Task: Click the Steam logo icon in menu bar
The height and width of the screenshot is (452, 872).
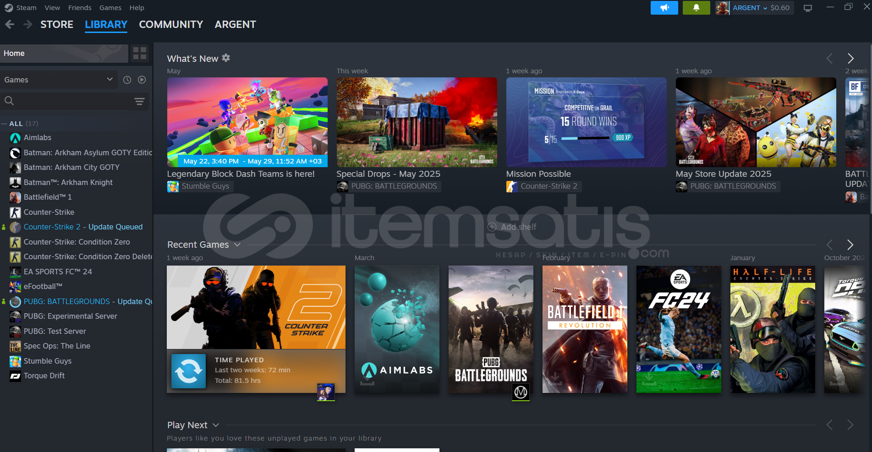Action: pyautogui.click(x=8, y=8)
